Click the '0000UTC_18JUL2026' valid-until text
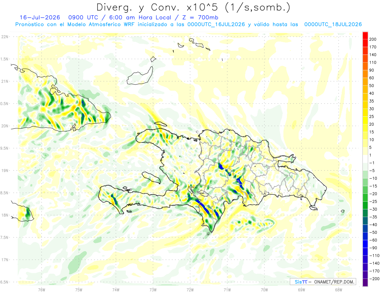The image size is (380, 294). [x=333, y=24]
